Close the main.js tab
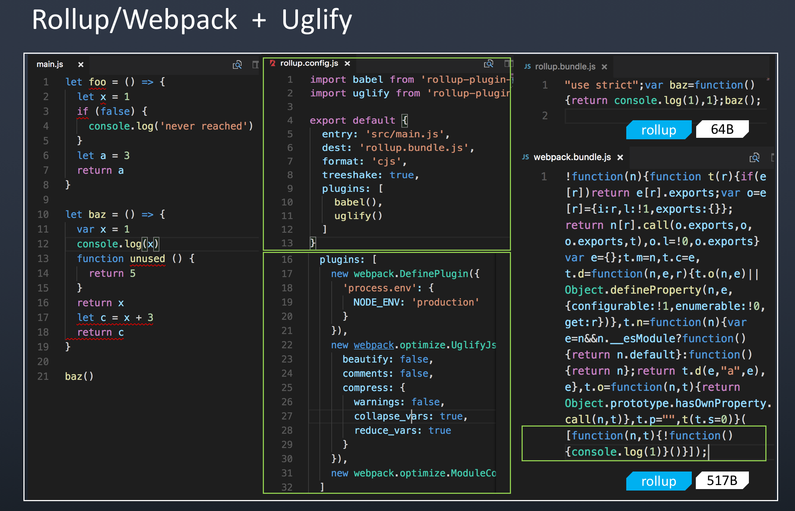Viewport: 795px width, 511px height. pyautogui.click(x=81, y=65)
